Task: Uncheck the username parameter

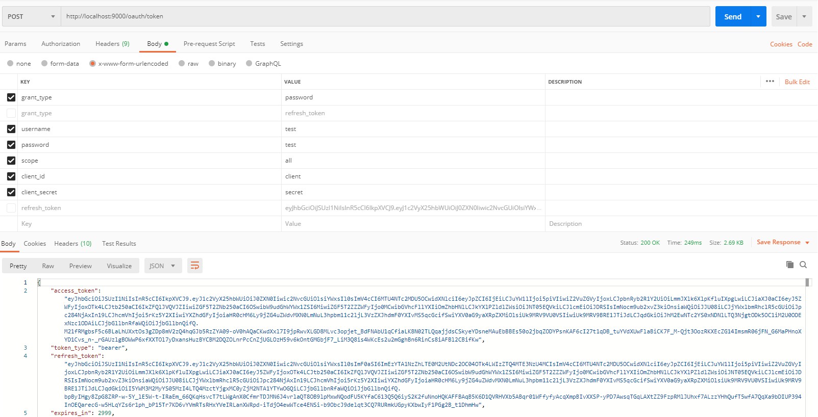Action: click(11, 129)
